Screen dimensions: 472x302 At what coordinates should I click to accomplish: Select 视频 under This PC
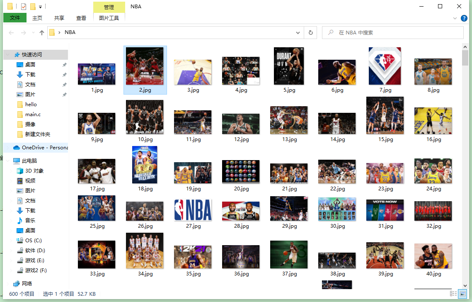pyautogui.click(x=30, y=181)
